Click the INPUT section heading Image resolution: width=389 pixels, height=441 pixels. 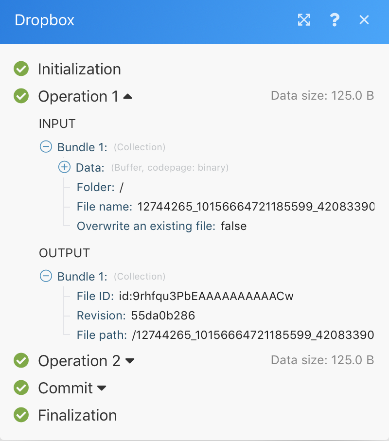[x=57, y=124]
